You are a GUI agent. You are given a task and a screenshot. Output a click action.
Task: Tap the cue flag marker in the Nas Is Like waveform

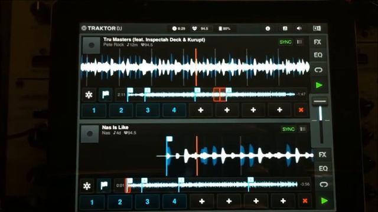point(170,139)
